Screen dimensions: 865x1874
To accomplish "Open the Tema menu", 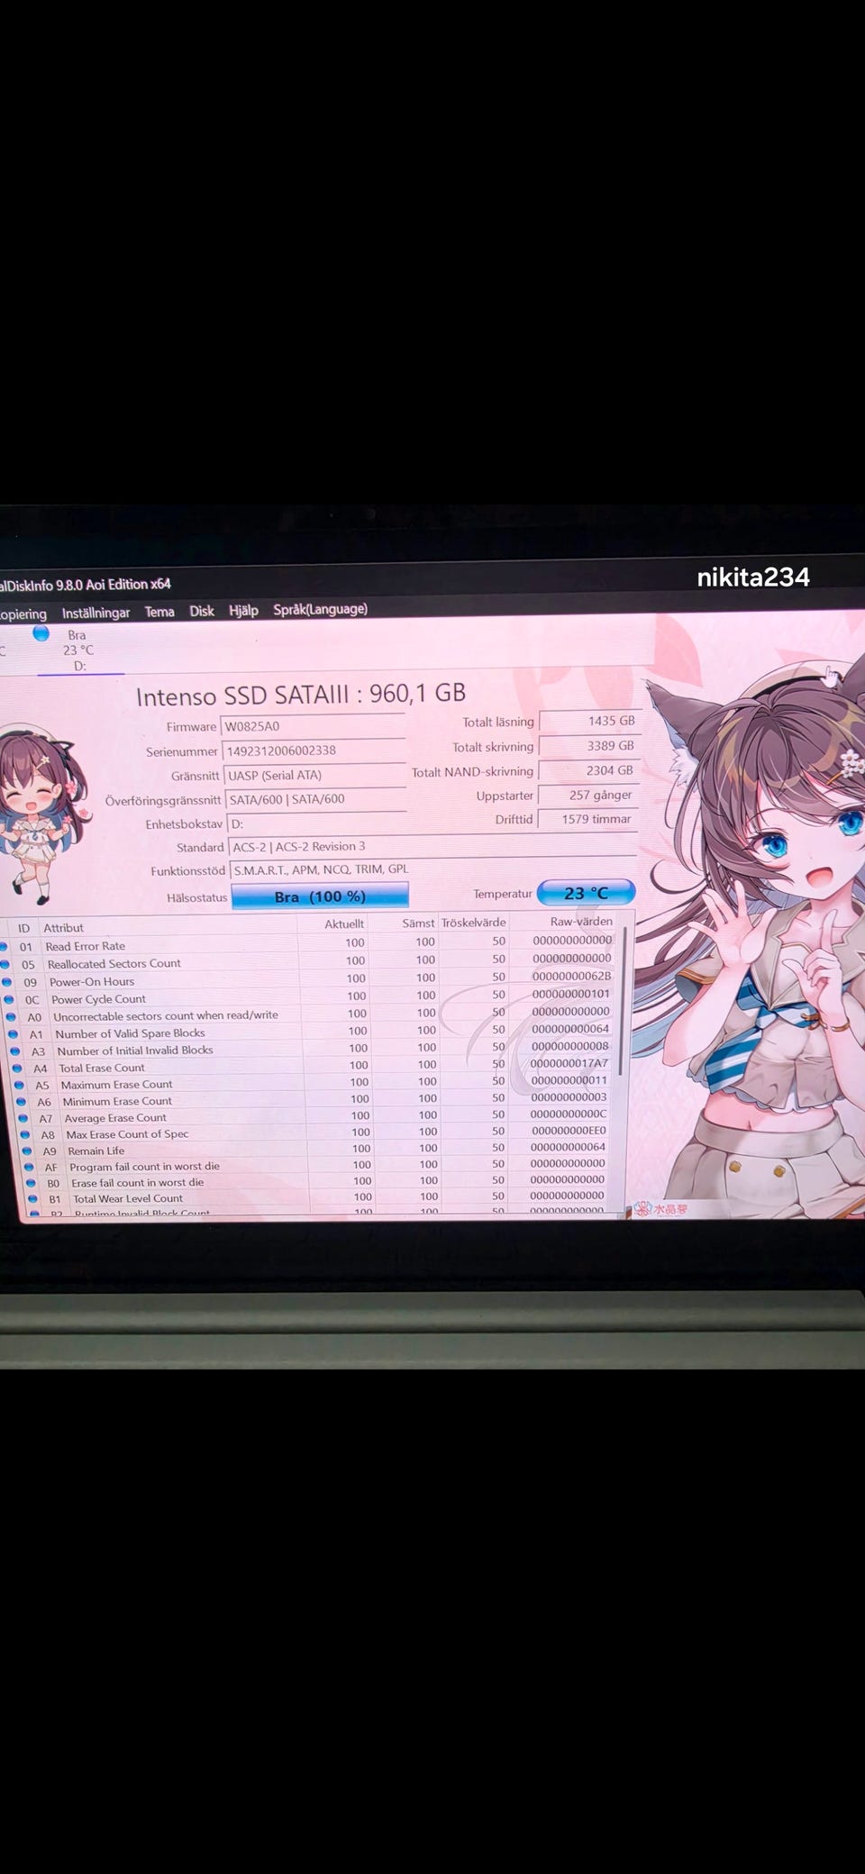I will click(x=159, y=612).
